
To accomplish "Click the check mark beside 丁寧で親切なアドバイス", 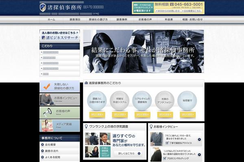I will (167, 143).
